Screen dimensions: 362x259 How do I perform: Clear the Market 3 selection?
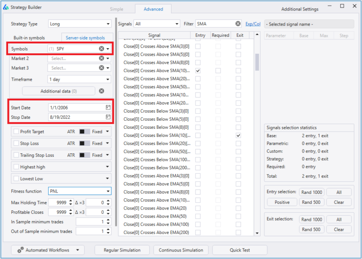pyautogui.click(x=101, y=68)
